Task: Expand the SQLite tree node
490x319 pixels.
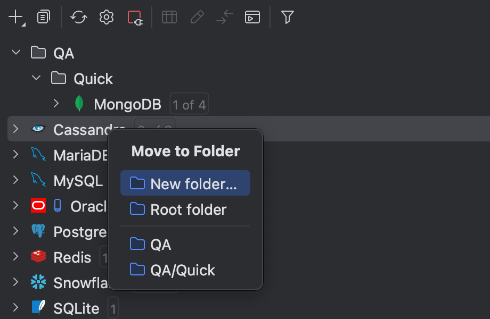Action: 15,308
